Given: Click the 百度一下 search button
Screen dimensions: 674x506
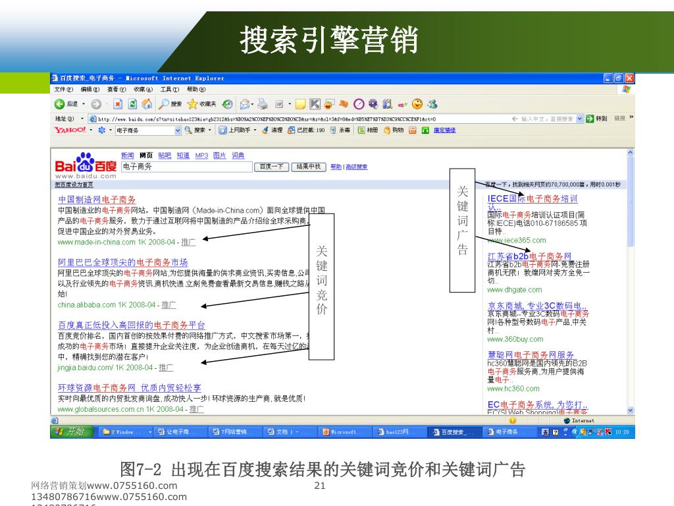Looking at the screenshot, I should click(x=271, y=167).
